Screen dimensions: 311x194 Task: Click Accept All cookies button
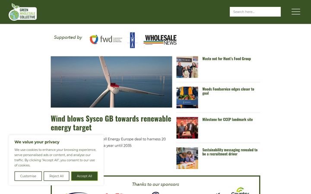(x=84, y=176)
